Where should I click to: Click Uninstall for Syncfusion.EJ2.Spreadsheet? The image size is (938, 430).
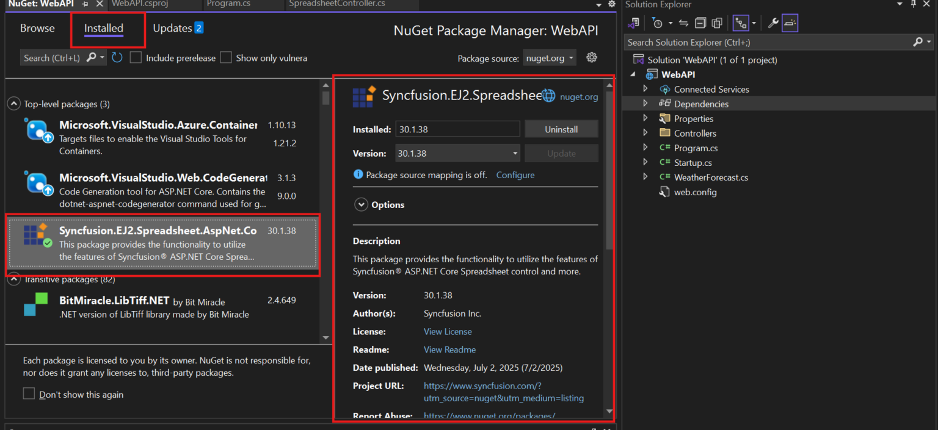point(561,129)
